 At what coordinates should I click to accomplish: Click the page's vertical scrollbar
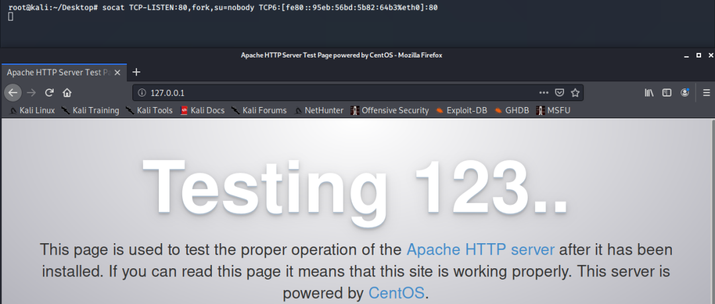713,211
